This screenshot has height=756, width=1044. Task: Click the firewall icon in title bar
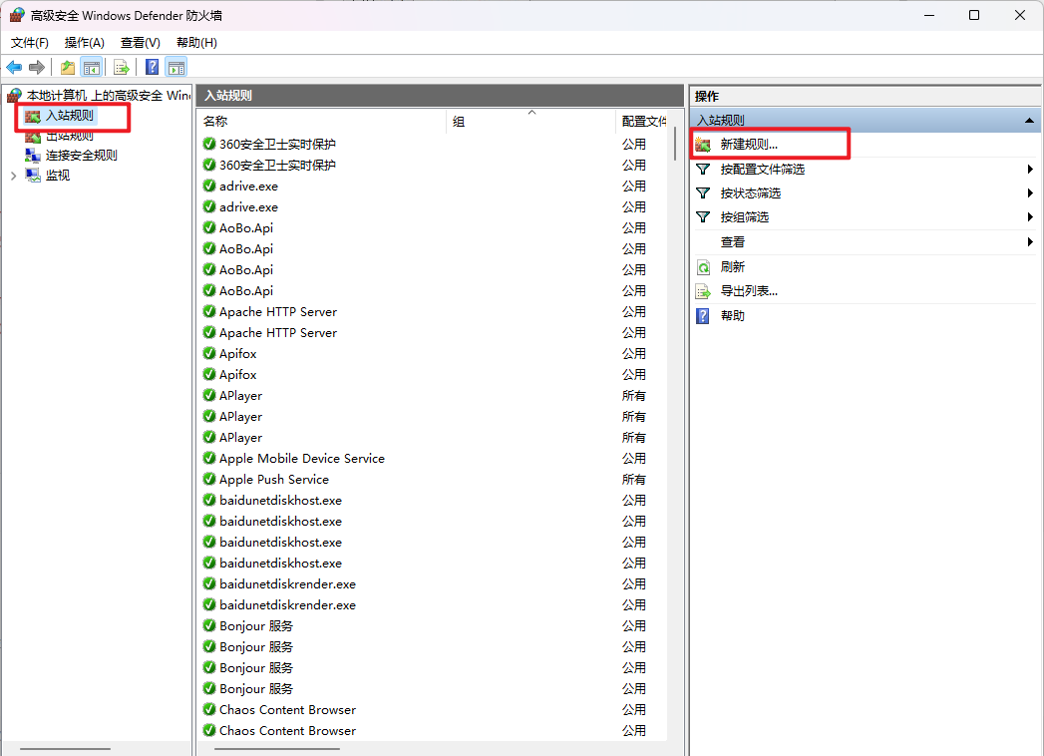click(17, 15)
